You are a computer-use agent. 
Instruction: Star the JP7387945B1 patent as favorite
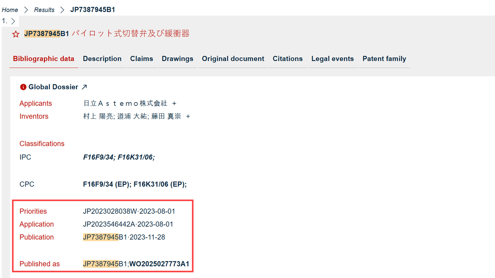point(16,34)
